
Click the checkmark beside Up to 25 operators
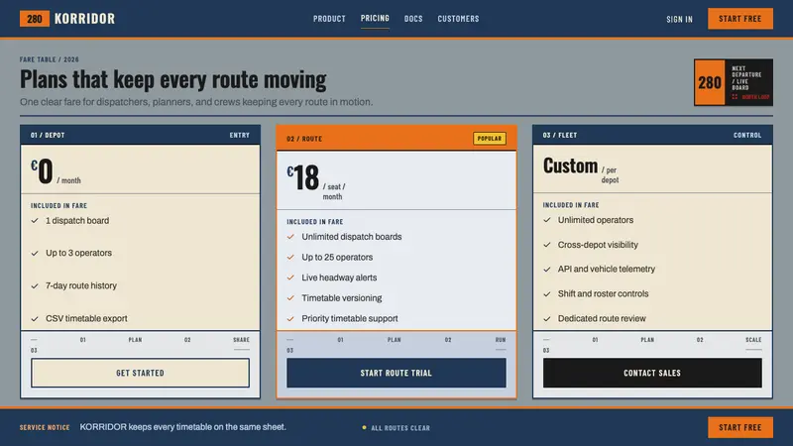(290, 257)
